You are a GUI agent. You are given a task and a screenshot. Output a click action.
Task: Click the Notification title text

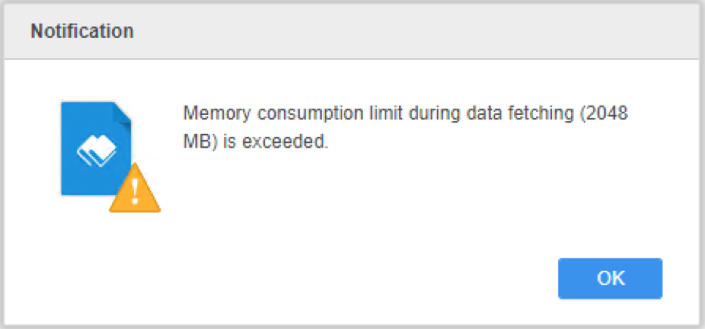[x=82, y=31]
